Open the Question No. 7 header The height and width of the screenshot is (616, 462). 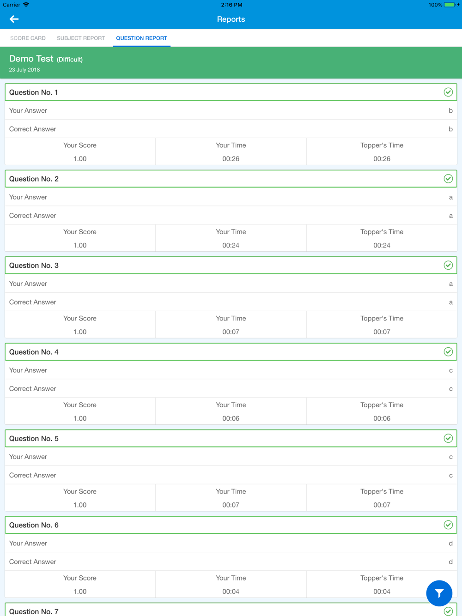coord(231,610)
